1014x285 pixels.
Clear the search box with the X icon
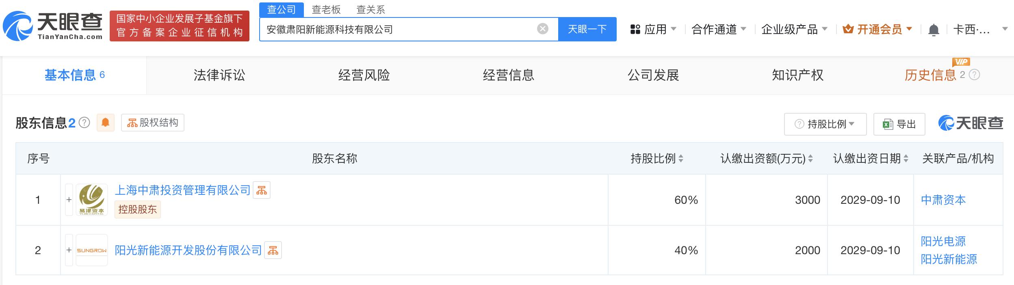click(542, 29)
